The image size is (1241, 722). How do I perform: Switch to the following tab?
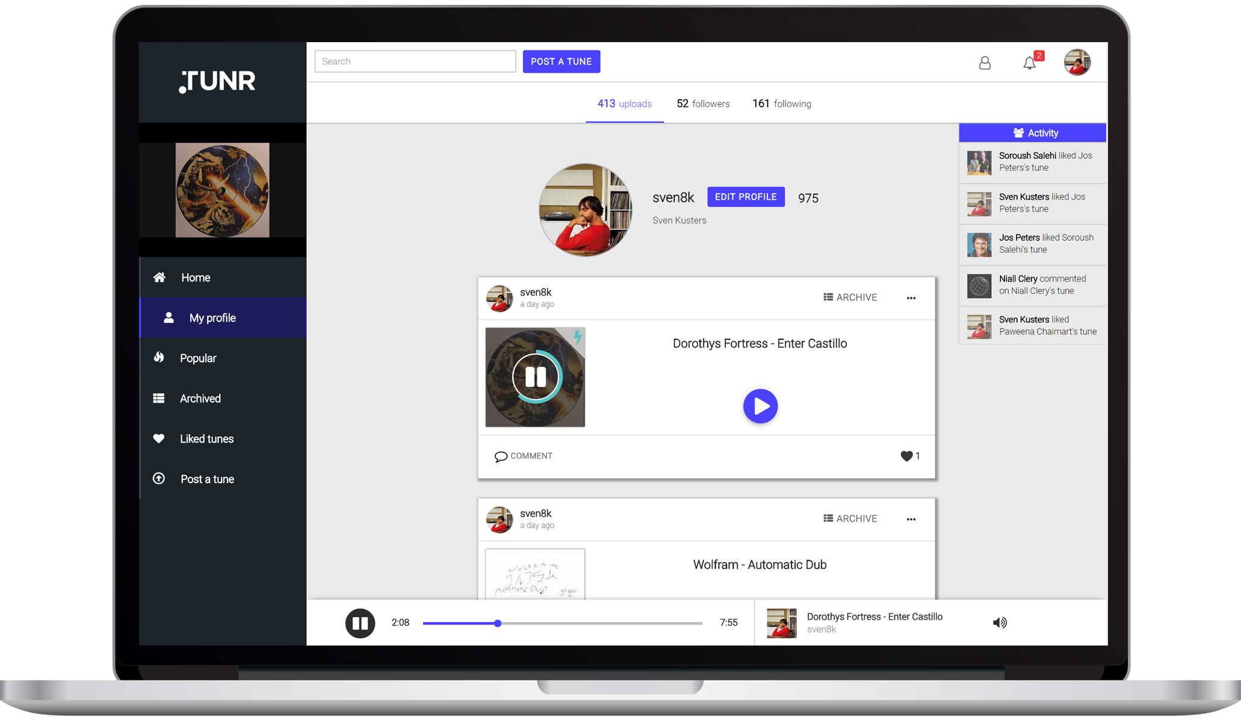point(781,103)
